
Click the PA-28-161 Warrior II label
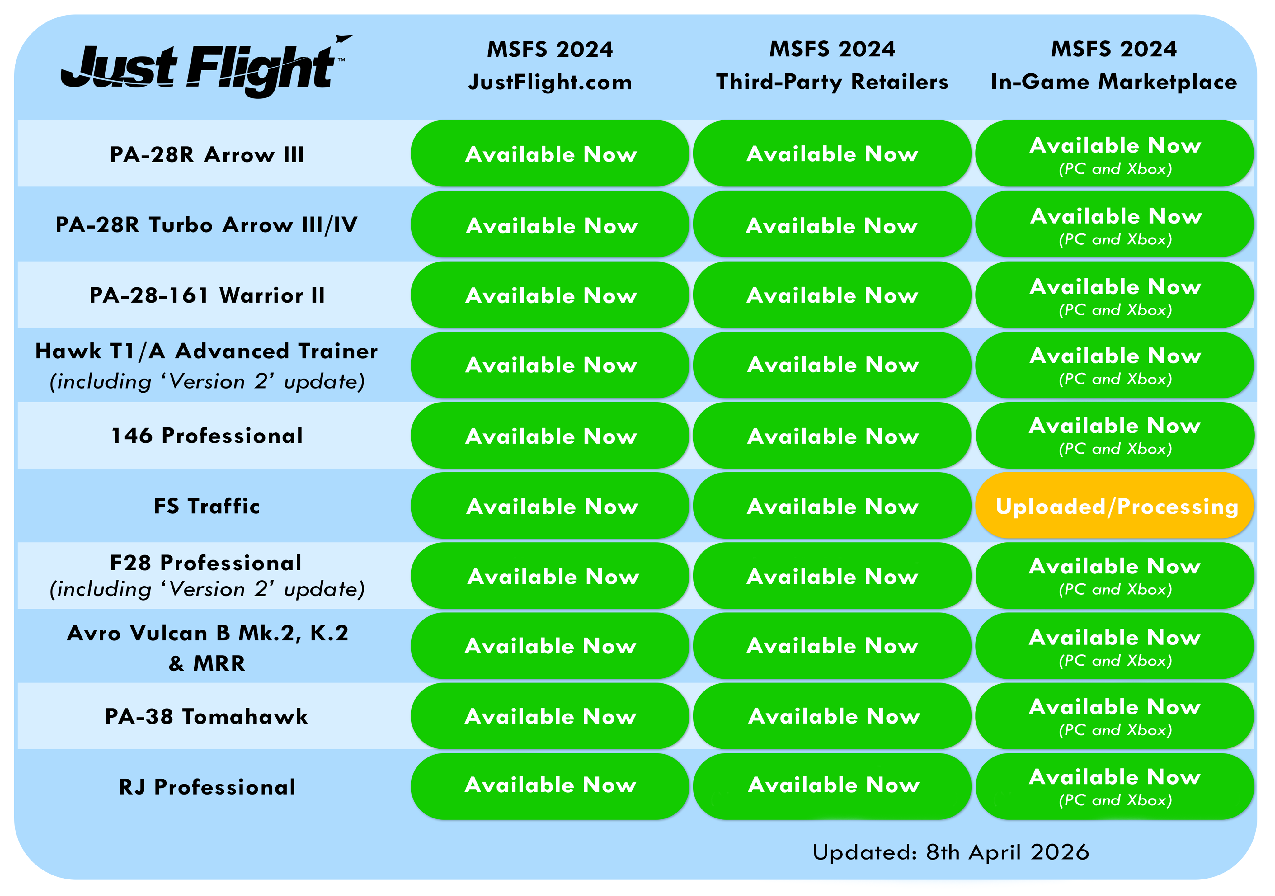click(207, 295)
